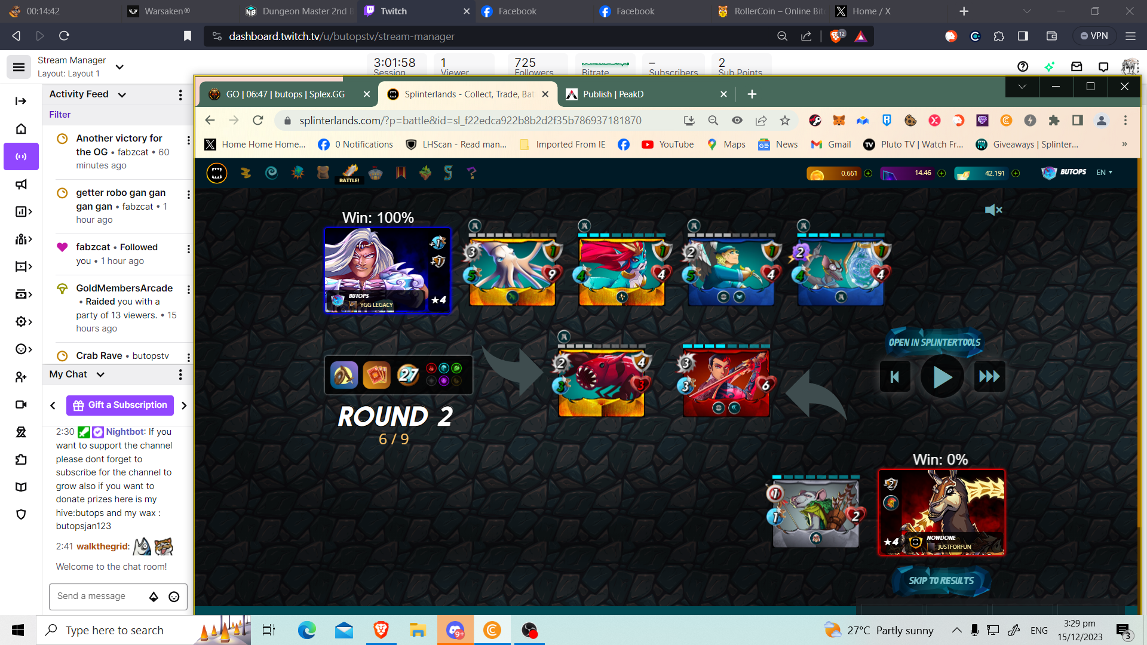Open Safety Center shield sidebar icon

21,514
